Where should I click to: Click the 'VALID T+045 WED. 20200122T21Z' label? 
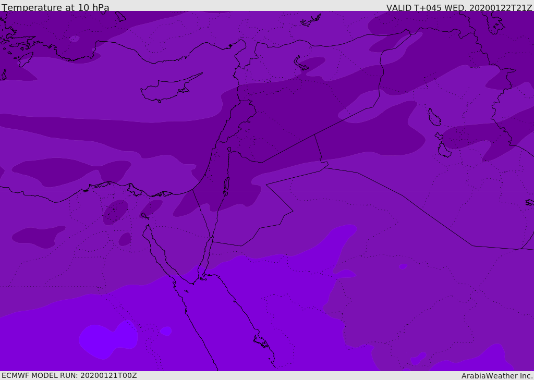tap(459, 7)
